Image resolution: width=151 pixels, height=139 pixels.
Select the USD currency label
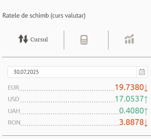pyautogui.click(x=14, y=99)
